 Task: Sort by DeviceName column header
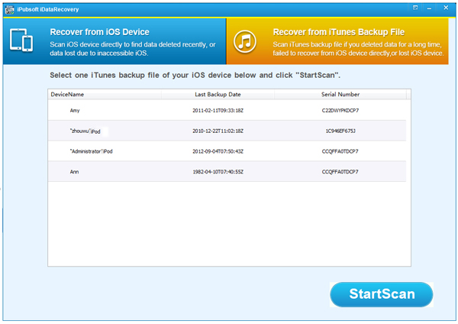(105, 95)
